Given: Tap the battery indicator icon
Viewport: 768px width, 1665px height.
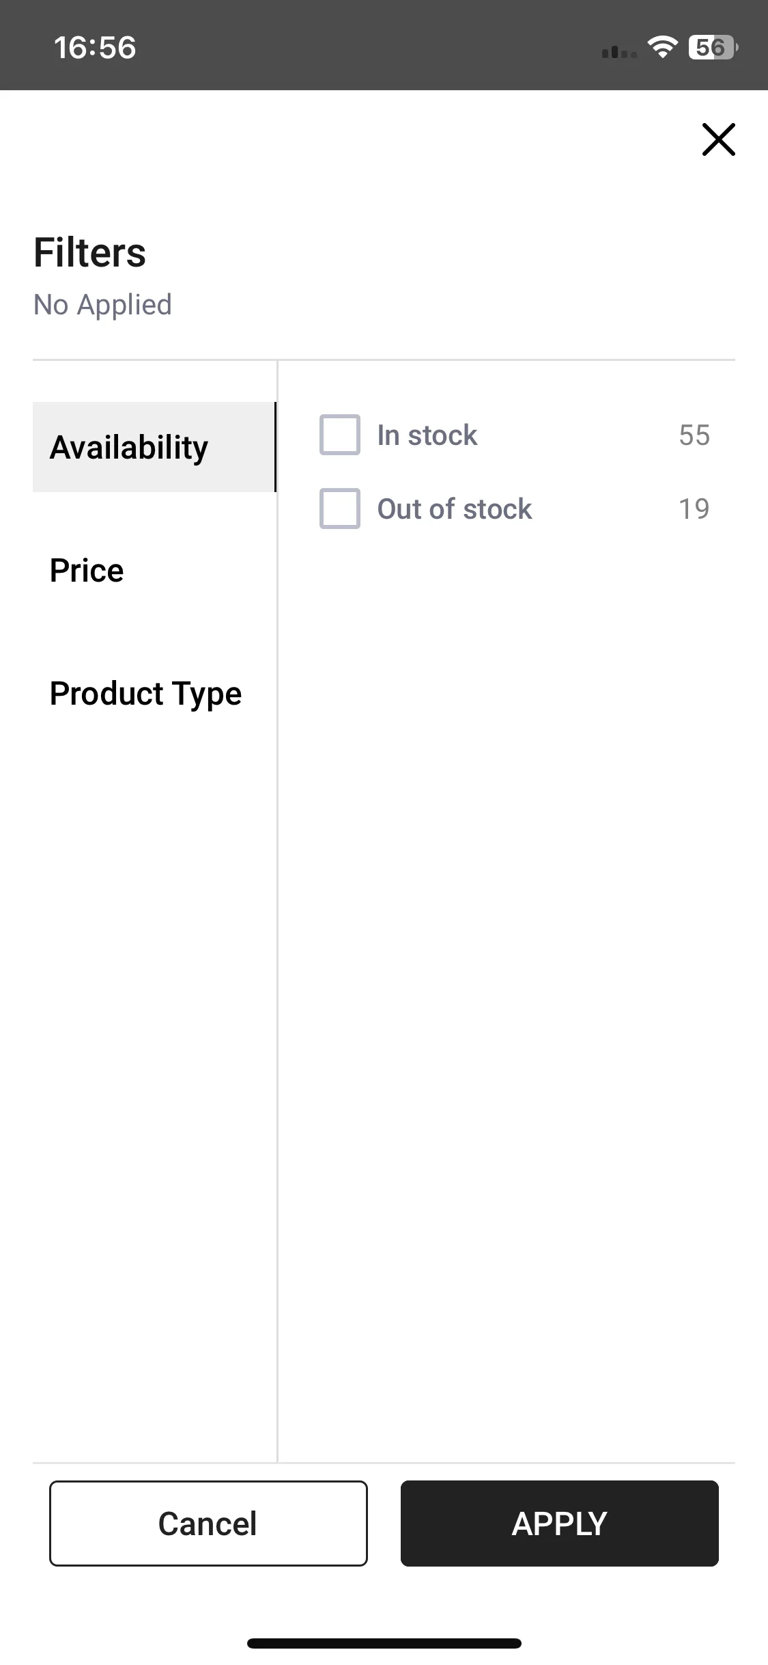Looking at the screenshot, I should [x=713, y=47].
